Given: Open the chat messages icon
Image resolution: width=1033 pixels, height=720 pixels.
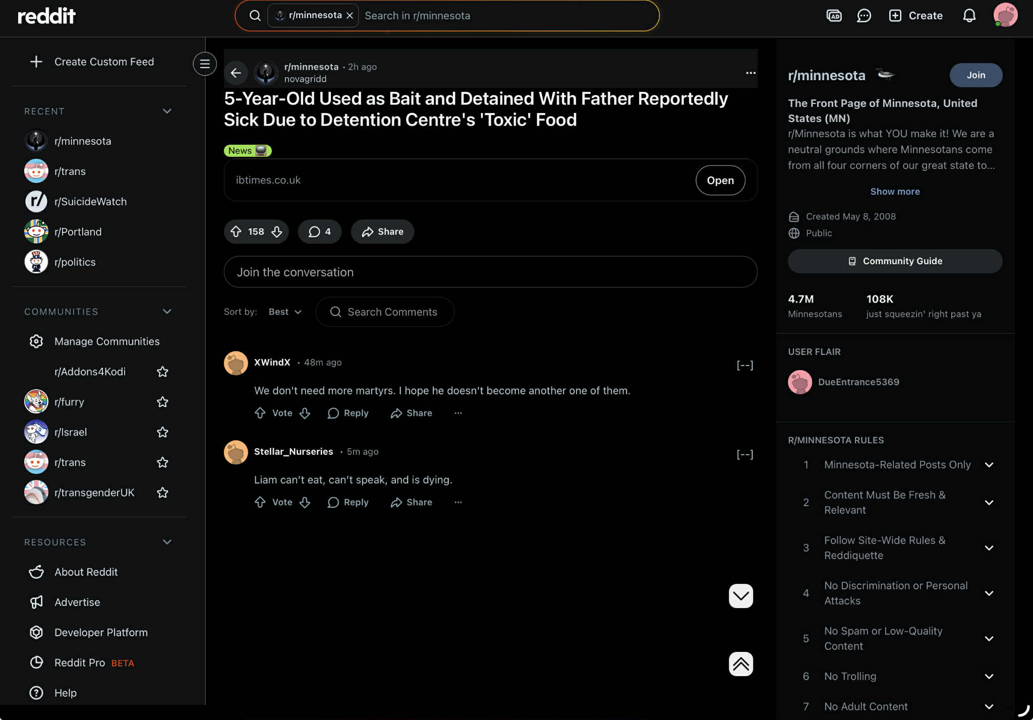Looking at the screenshot, I should (864, 16).
